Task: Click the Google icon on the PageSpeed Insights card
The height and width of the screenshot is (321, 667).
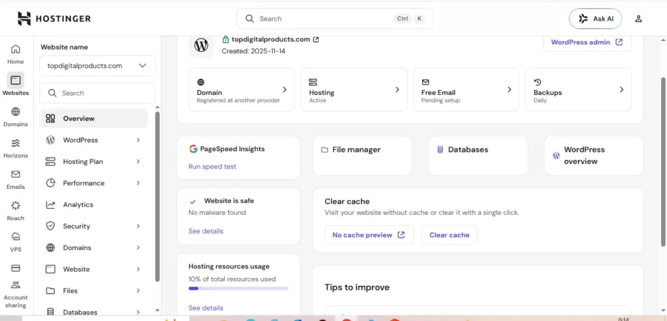Action: click(193, 149)
